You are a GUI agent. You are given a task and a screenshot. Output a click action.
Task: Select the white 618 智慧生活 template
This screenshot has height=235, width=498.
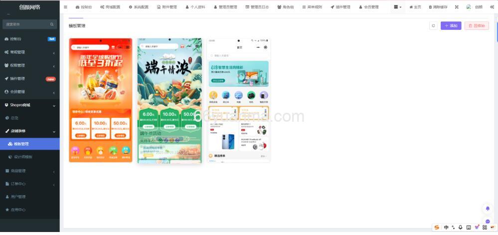(238, 100)
